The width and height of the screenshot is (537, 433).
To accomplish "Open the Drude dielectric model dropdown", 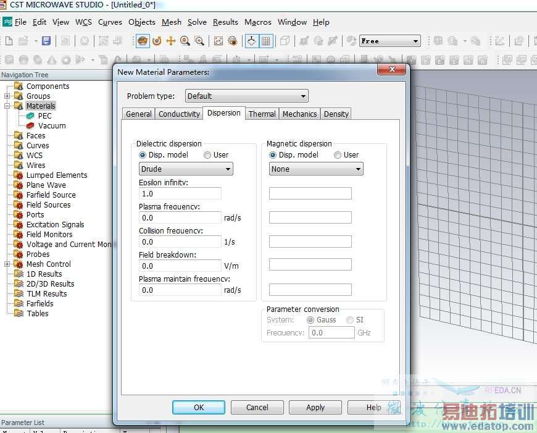I will tap(186, 169).
